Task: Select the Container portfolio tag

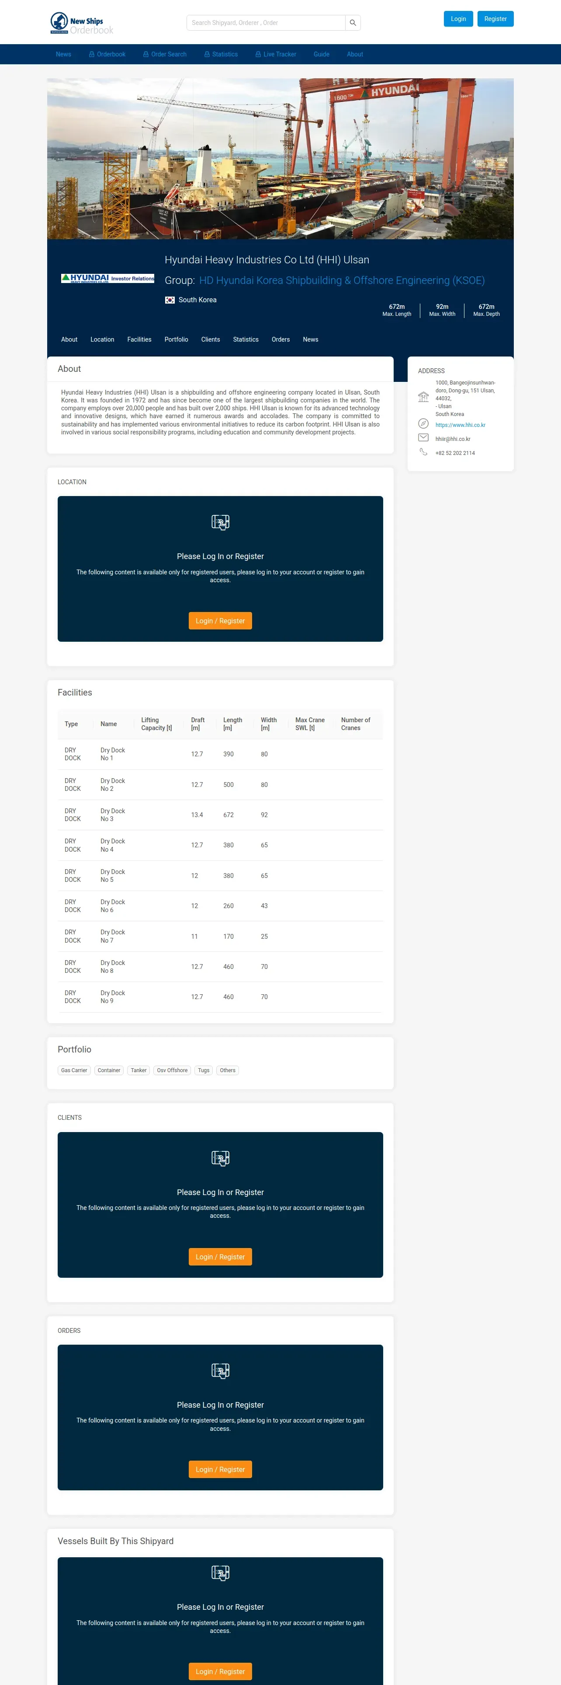Action: point(109,1070)
